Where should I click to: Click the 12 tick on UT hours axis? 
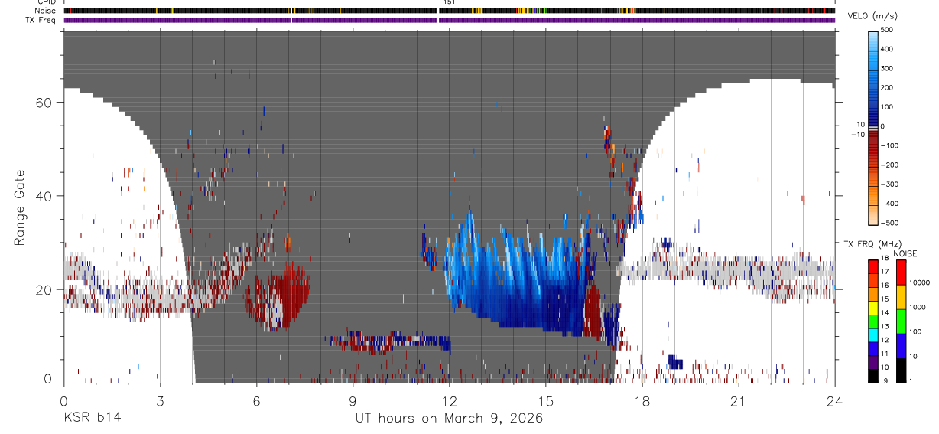tap(450, 400)
